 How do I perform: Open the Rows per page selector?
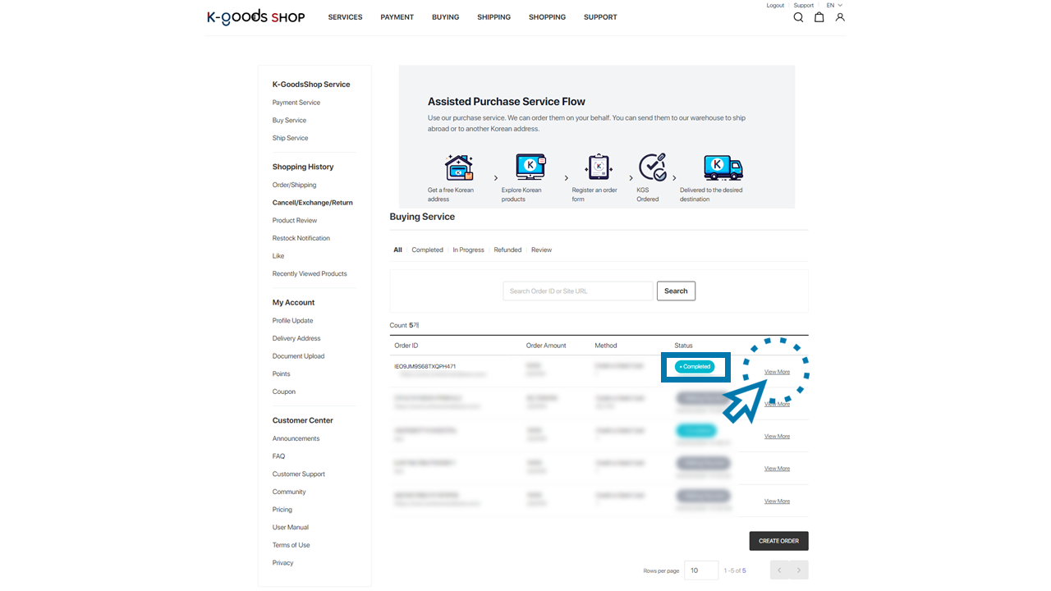701,570
